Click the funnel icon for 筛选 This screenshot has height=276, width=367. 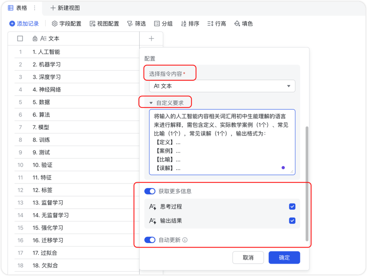[130, 24]
